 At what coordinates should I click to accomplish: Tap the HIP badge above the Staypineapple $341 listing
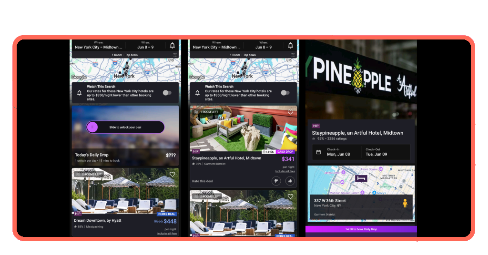[196, 151]
